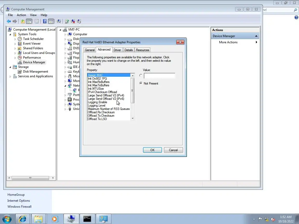This screenshot has height=224, width=299.
Task: Select the Not Present radio button
Action: (141, 83)
